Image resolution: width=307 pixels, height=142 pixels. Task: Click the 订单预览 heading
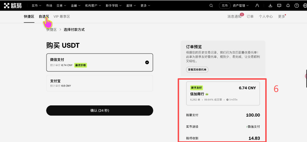(x=194, y=47)
